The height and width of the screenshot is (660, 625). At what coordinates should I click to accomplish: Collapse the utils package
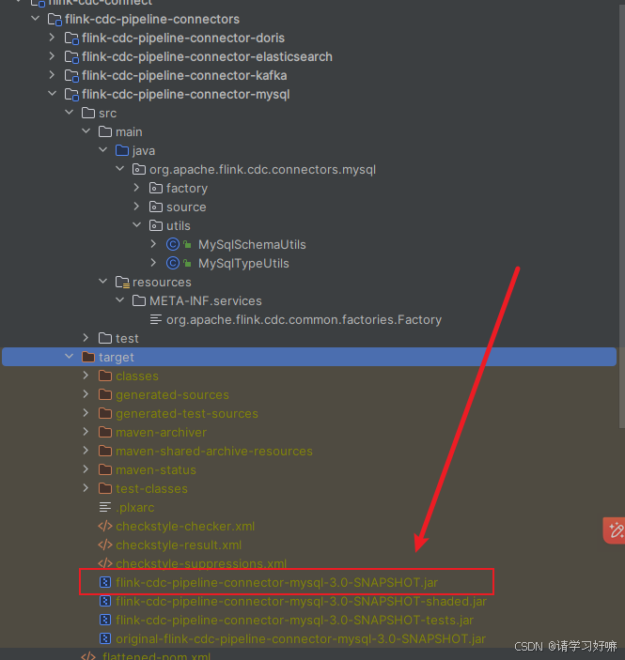137,225
